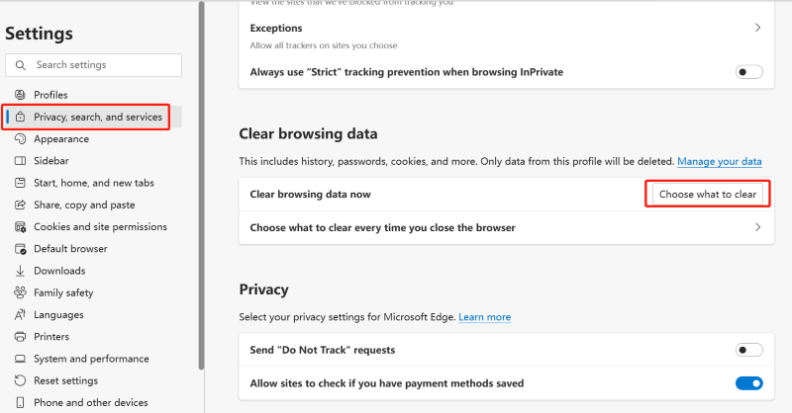Click the magnifier icon in search box
792x413 pixels.
20,65
